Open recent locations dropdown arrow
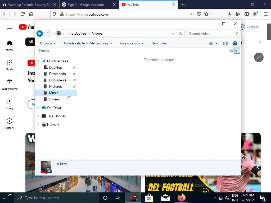The height and width of the screenshot is (203, 271). 54,34
